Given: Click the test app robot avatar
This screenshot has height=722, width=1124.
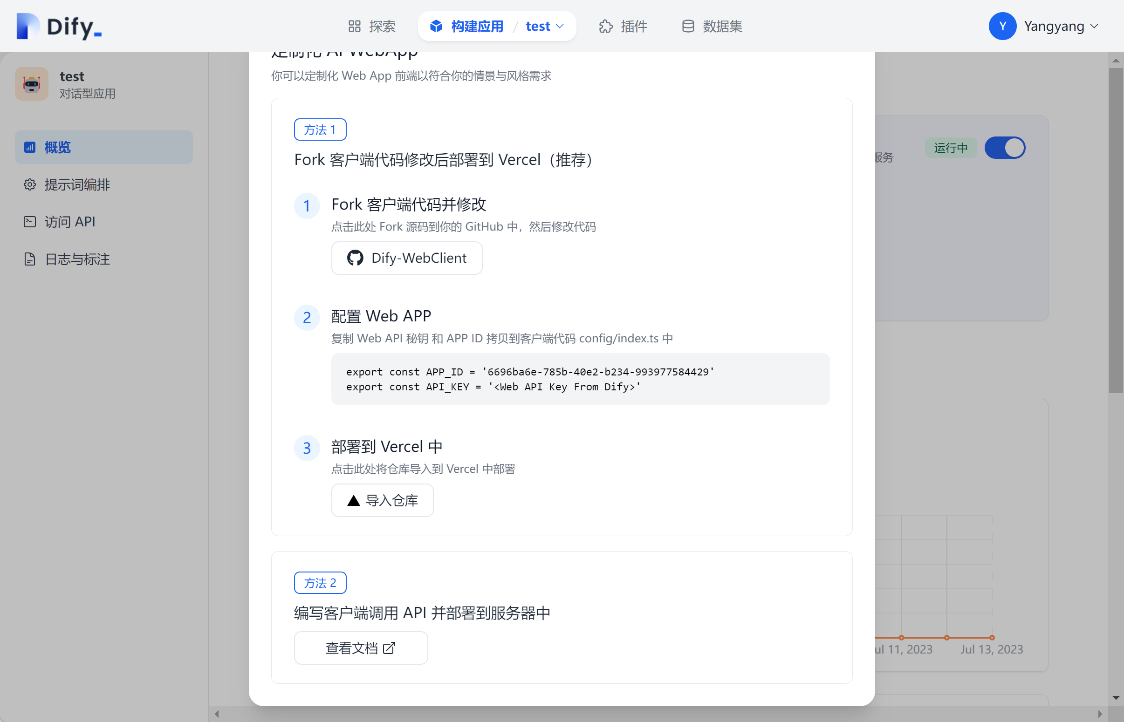Looking at the screenshot, I should click(31, 84).
